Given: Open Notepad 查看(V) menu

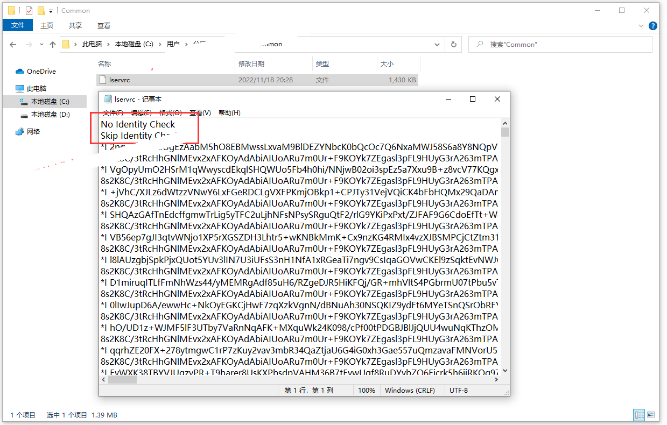Looking at the screenshot, I should 200,113.
